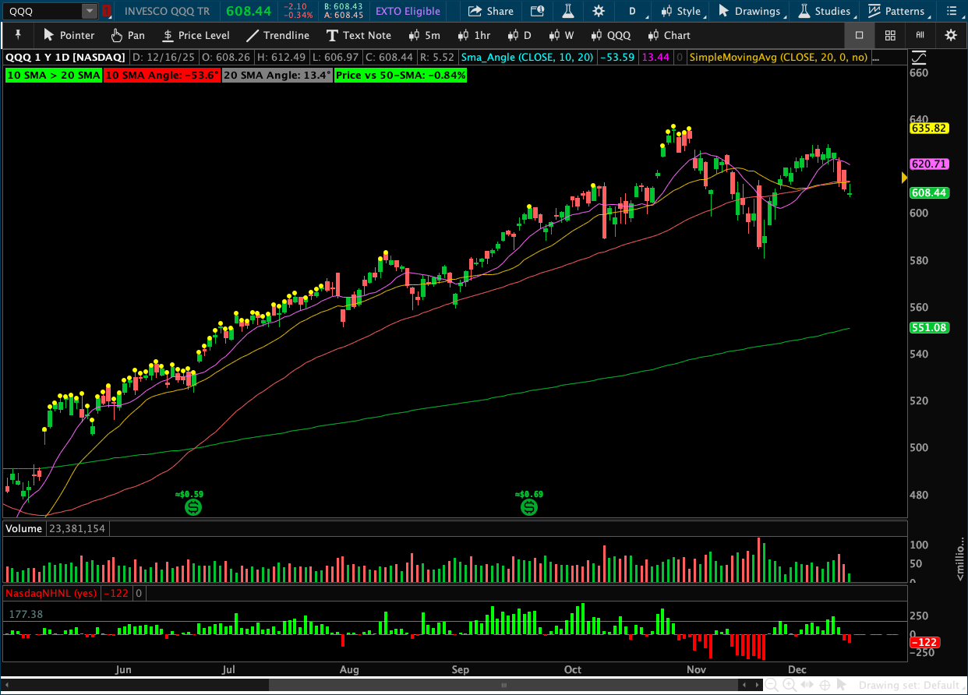The height and width of the screenshot is (695, 968).
Task: Switch to the D daily quick timeframe
Action: coord(519,35)
